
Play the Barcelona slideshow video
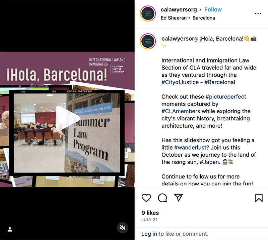point(67,118)
